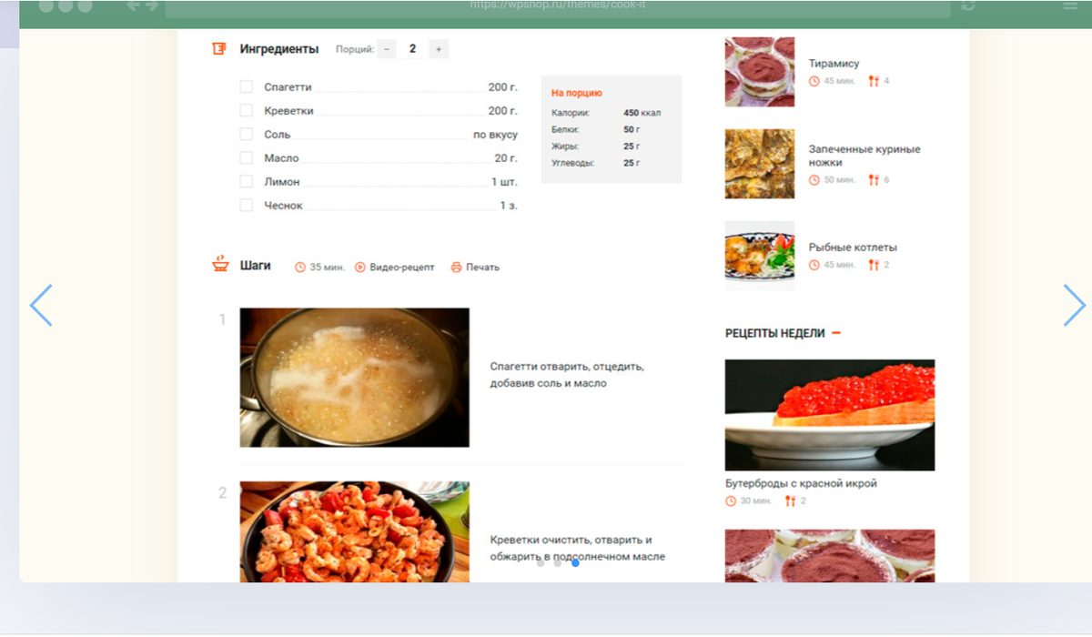Open Бутерброды с красной икрой recipe
The height and width of the screenshot is (637, 1092).
[x=801, y=483]
